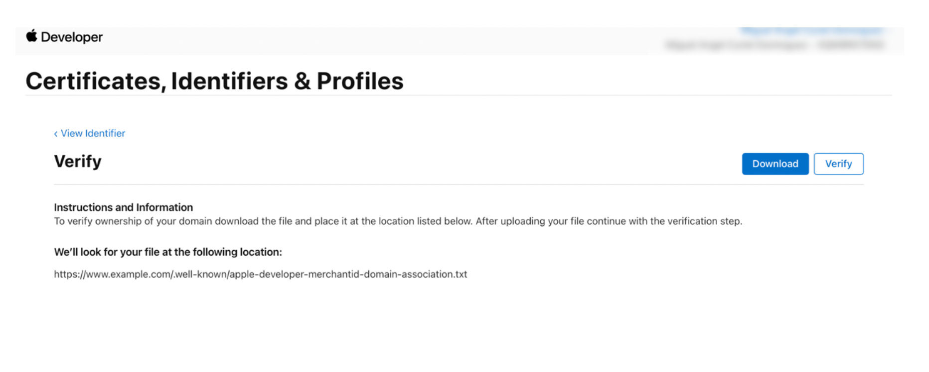Image resolution: width=929 pixels, height=372 pixels.
Task: Click the word Identifiers in page title
Action: (229, 81)
